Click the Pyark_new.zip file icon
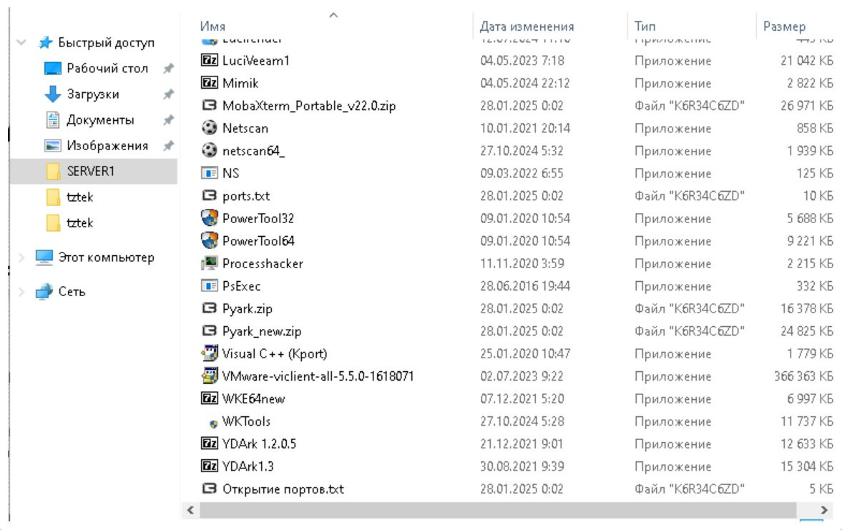This screenshot has width=842, height=530. pyautogui.click(x=209, y=330)
